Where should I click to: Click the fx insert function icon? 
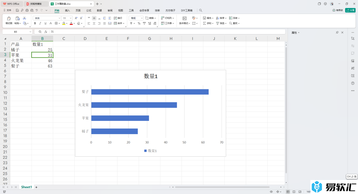tap(46, 32)
